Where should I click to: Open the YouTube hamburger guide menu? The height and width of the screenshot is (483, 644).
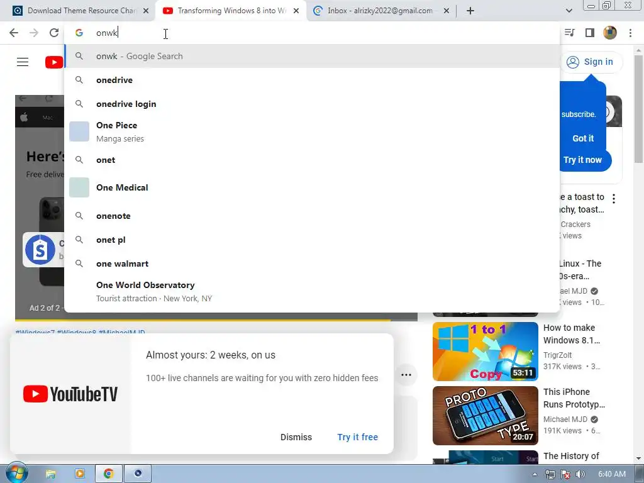pyautogui.click(x=23, y=62)
